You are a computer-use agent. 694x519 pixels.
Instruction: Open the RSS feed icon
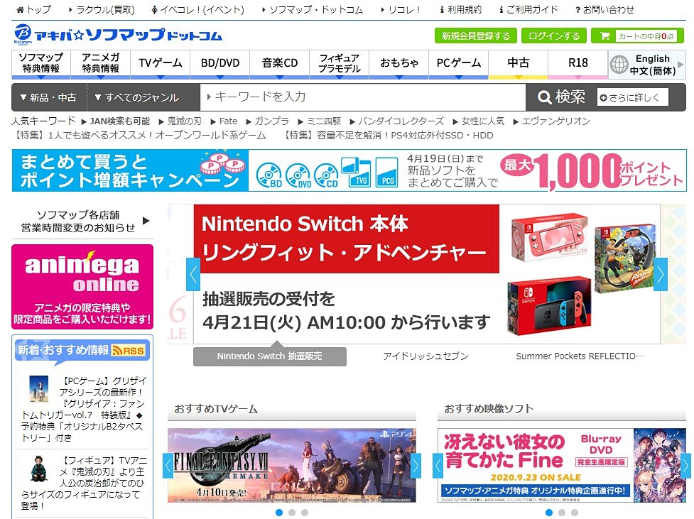coord(129,351)
